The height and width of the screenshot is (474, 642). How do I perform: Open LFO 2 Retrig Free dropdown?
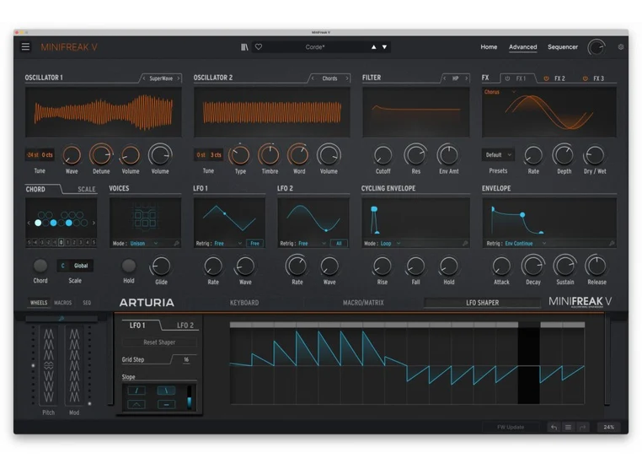pyautogui.click(x=312, y=244)
